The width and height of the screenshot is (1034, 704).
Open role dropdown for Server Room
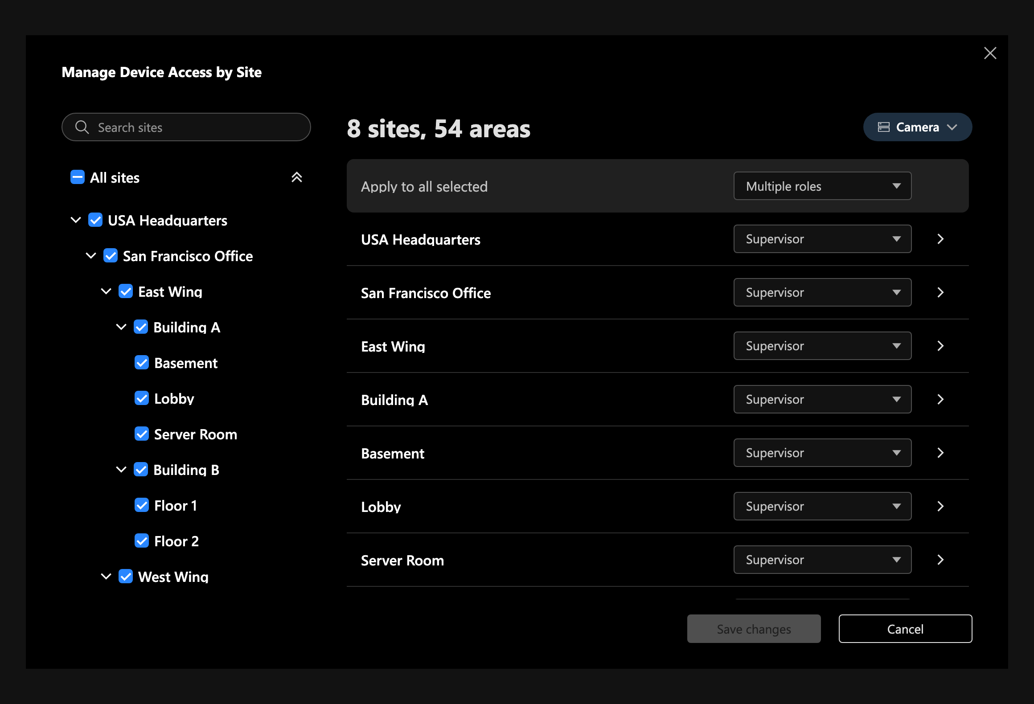tap(823, 560)
